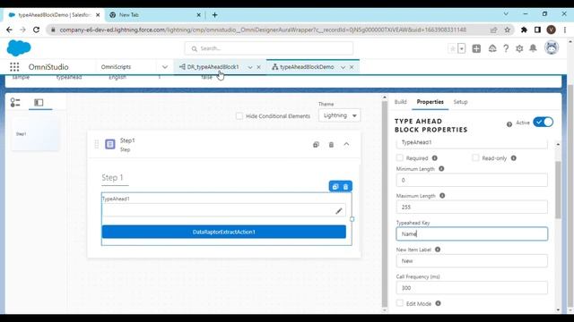574x322 pixels.
Task: Open the Salesforce Help question icon
Action: [506, 48]
